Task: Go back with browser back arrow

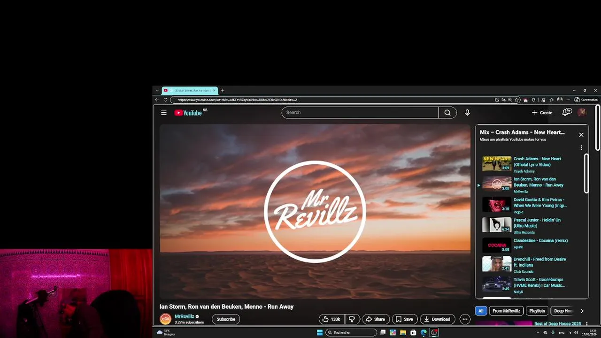Action: click(157, 100)
